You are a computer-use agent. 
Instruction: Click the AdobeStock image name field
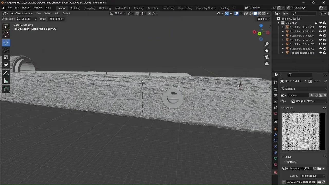(300, 168)
